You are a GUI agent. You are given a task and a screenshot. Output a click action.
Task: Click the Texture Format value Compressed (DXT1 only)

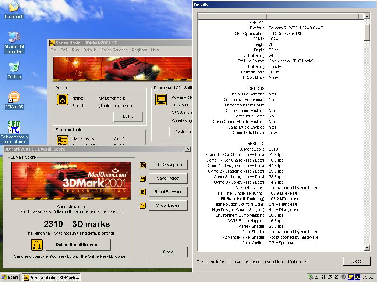click(x=291, y=61)
